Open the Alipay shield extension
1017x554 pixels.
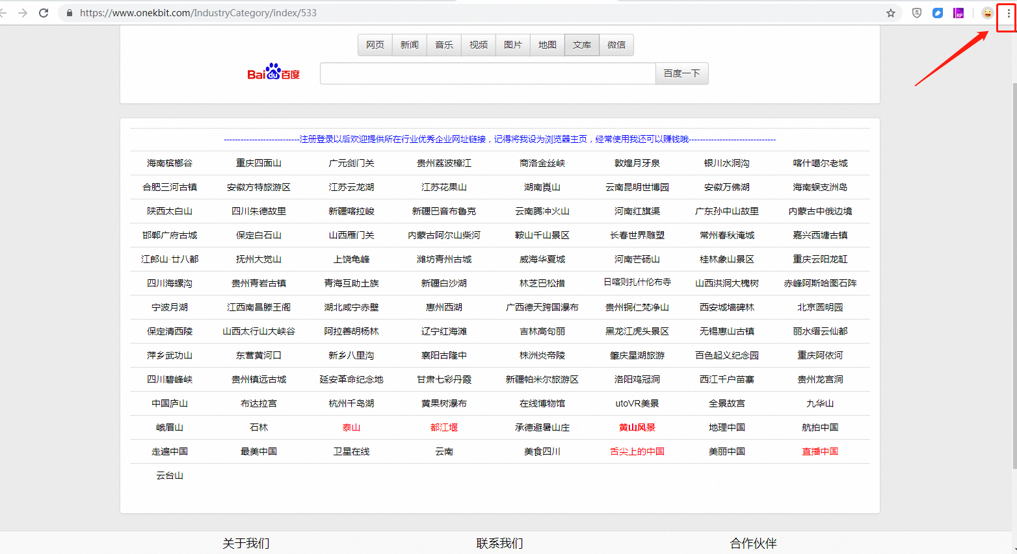[917, 13]
